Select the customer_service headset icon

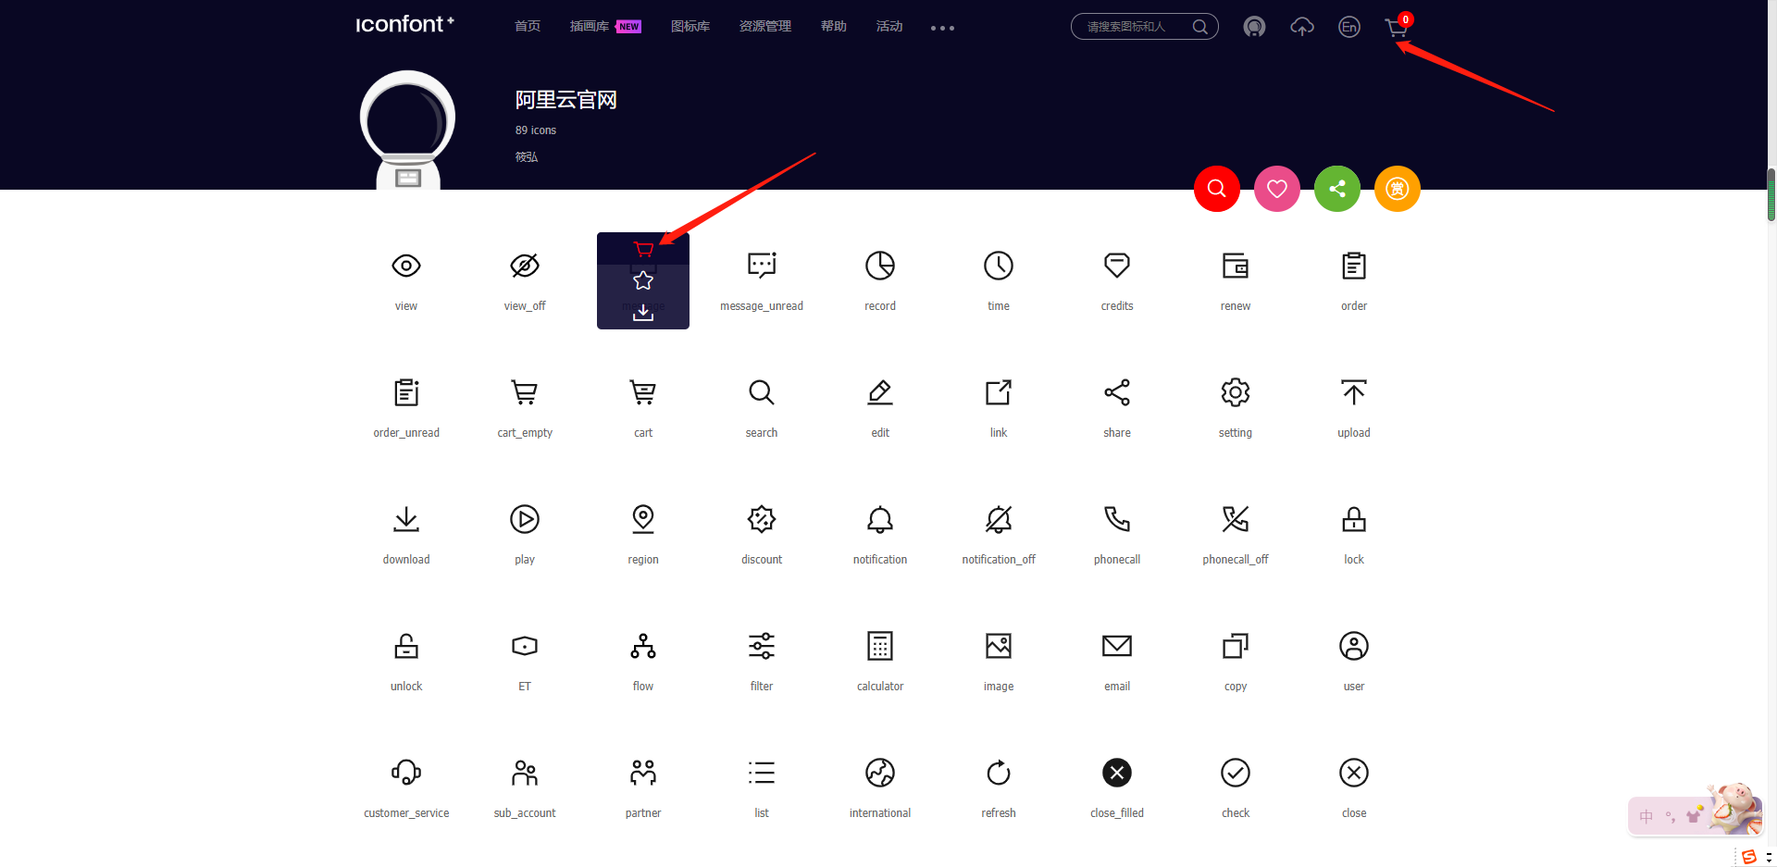405,773
